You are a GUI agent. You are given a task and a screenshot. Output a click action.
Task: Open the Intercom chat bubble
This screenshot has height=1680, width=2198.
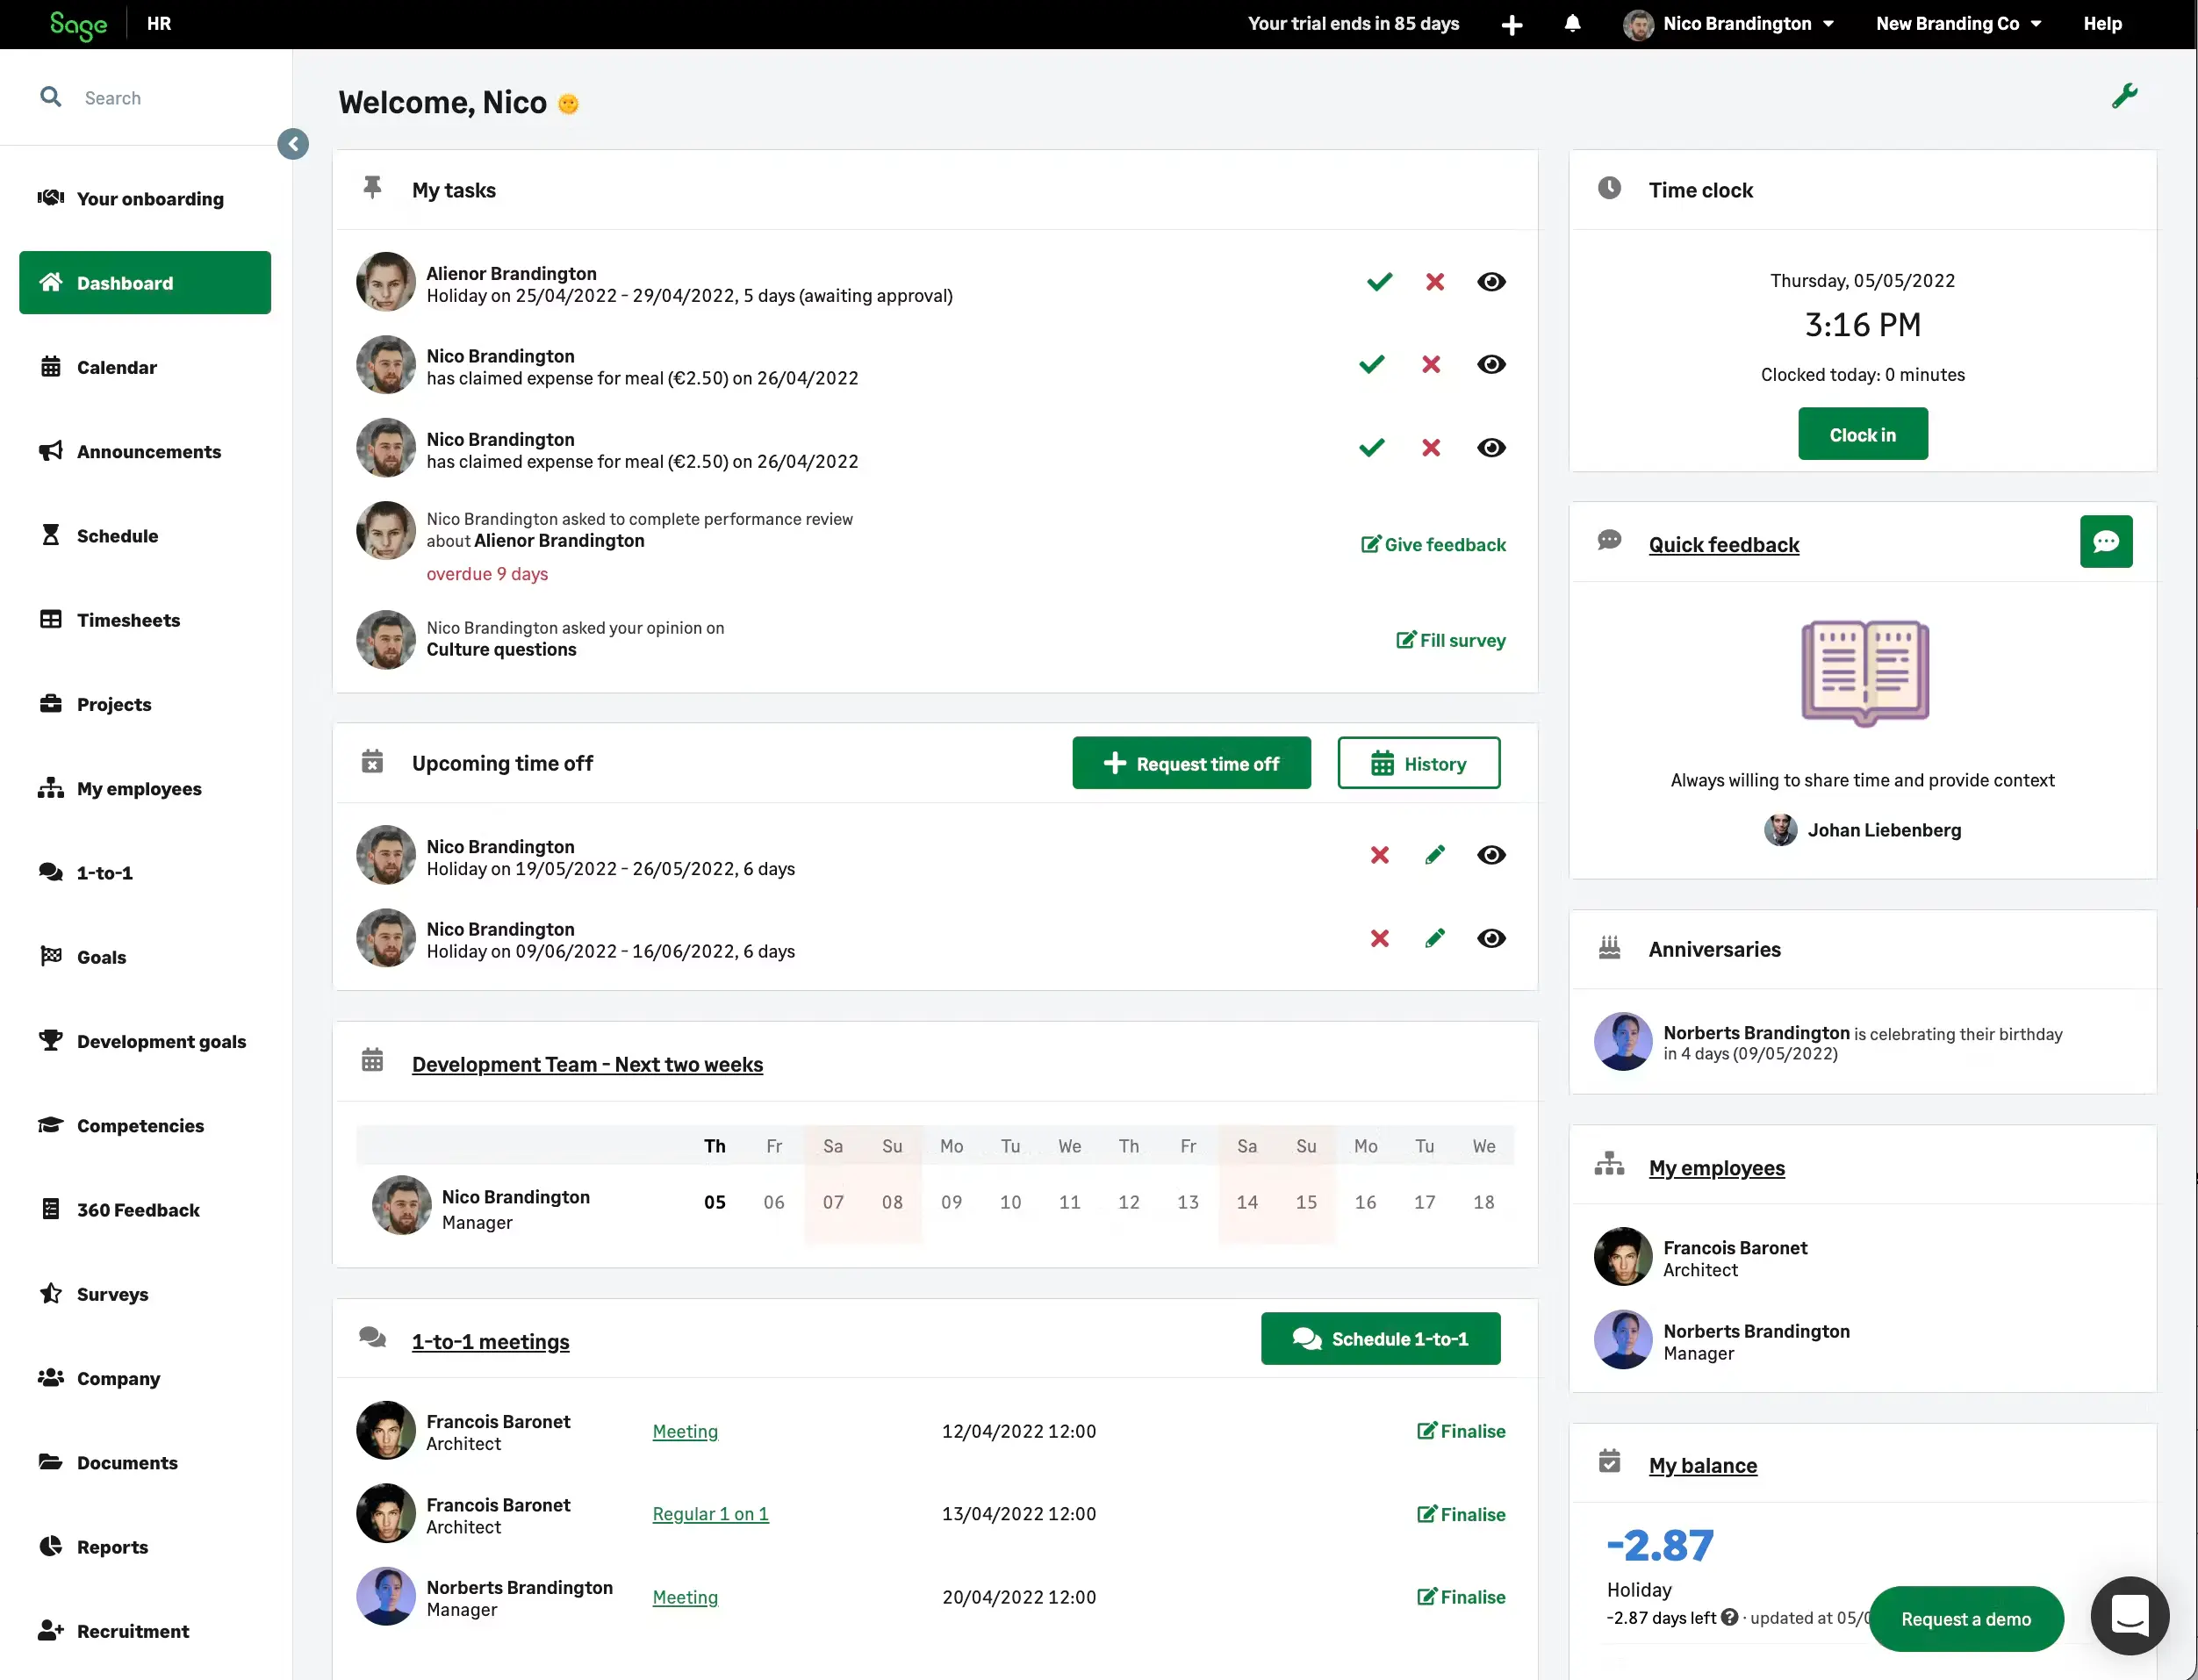pyautogui.click(x=2129, y=1616)
